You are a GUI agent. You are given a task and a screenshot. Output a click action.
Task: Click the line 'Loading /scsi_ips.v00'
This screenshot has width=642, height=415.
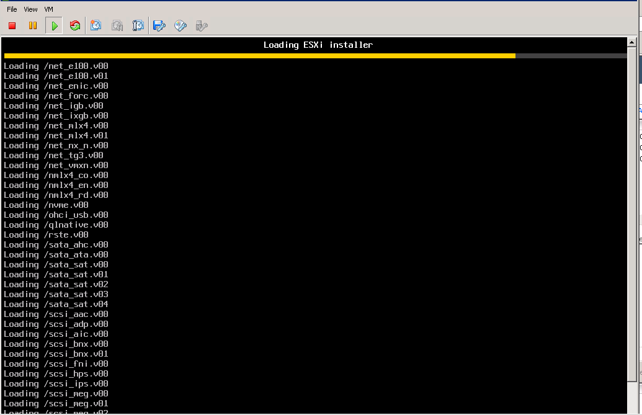point(56,383)
